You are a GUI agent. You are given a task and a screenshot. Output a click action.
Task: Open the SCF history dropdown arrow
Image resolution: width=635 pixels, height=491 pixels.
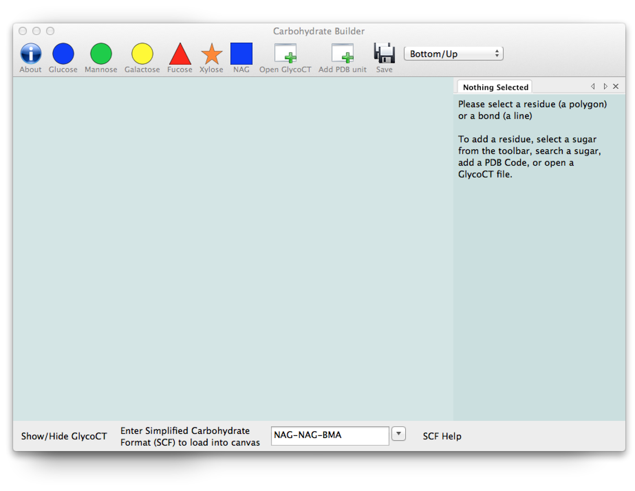tap(399, 434)
